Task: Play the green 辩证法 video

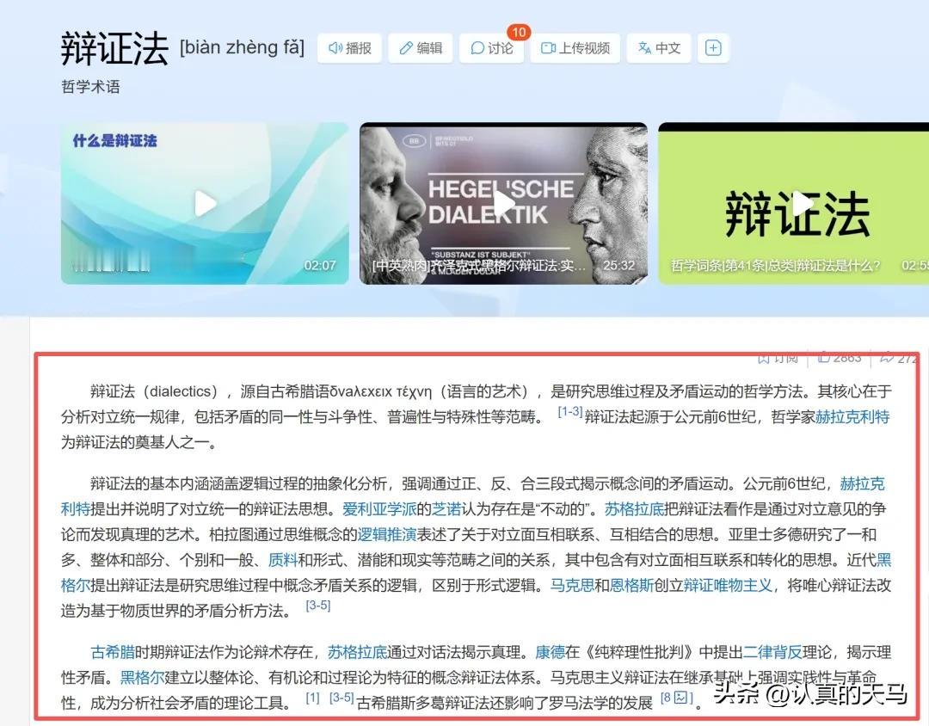Action: point(803,203)
